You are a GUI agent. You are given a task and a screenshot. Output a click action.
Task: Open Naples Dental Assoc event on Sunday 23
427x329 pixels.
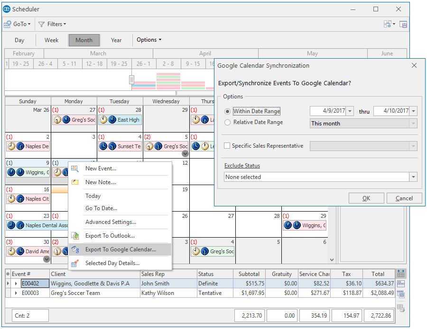pos(37,225)
